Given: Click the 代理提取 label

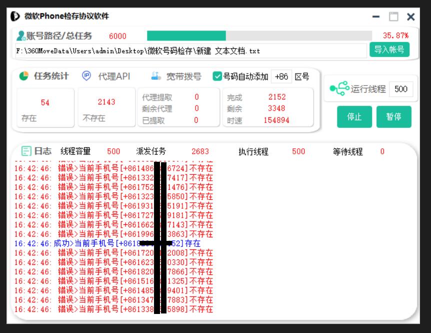Looking at the screenshot, I should [x=157, y=97].
